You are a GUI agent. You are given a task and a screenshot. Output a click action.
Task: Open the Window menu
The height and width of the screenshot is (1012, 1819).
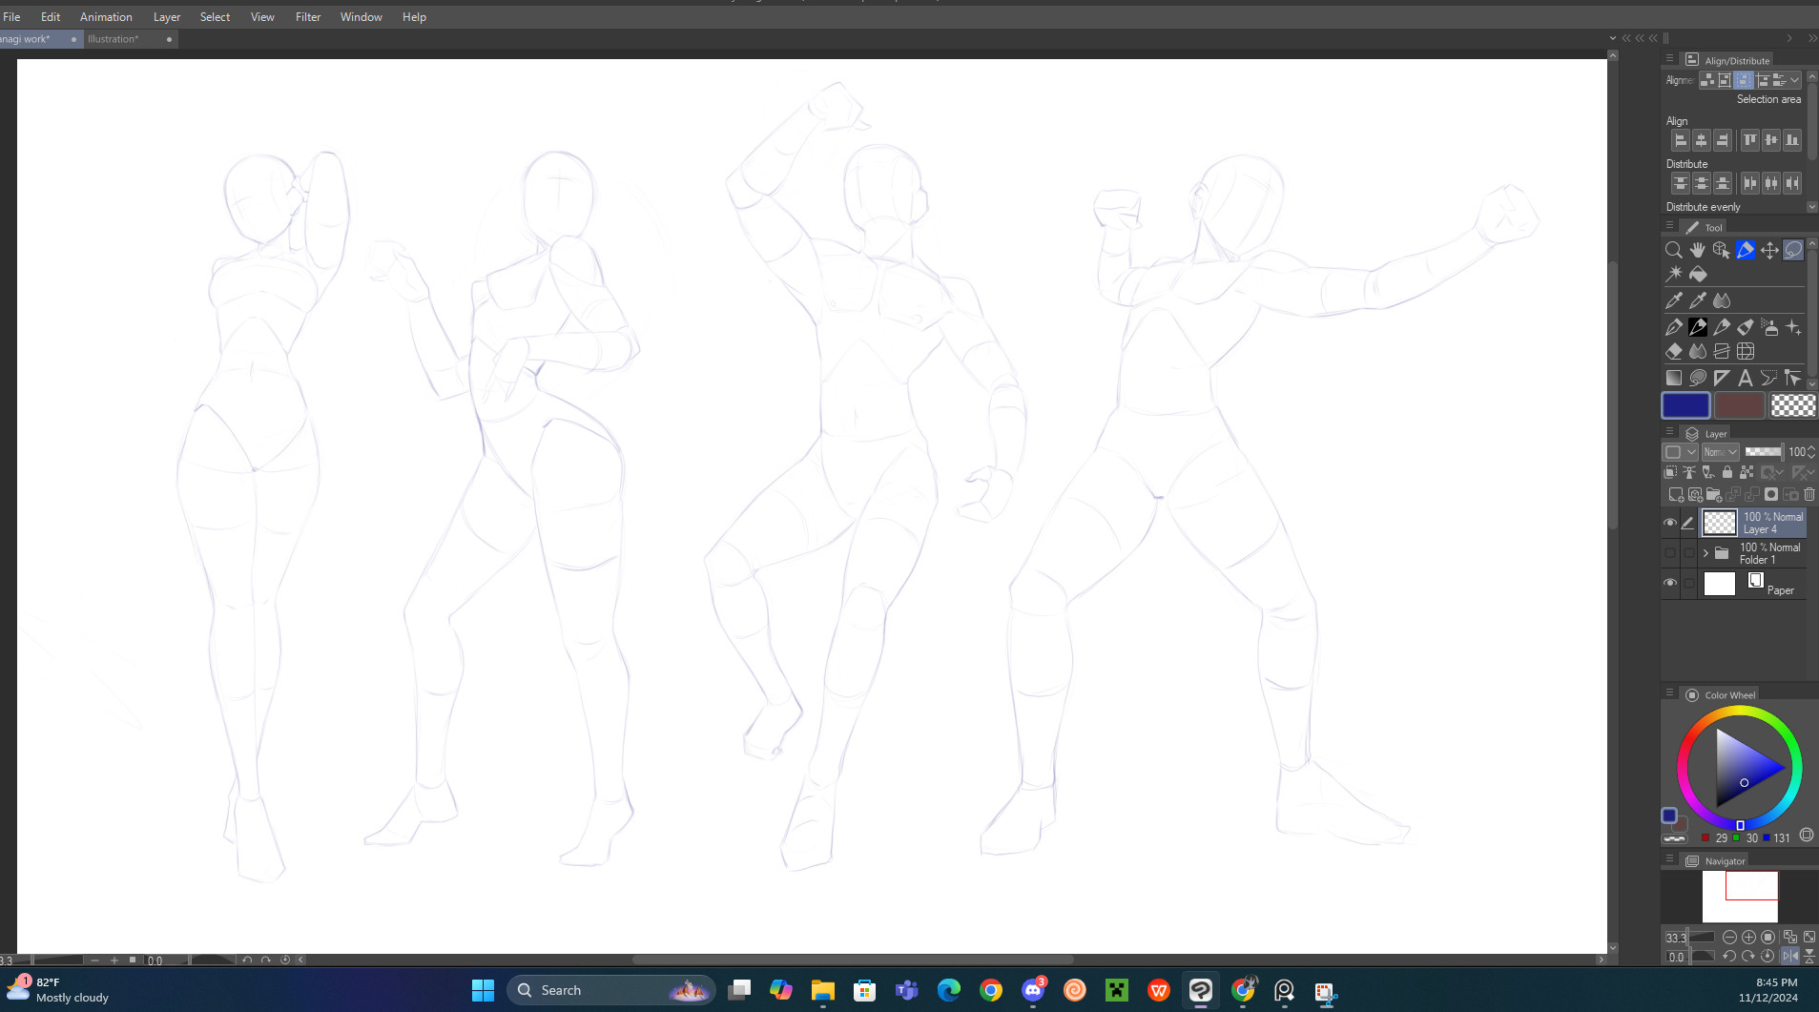(x=362, y=17)
